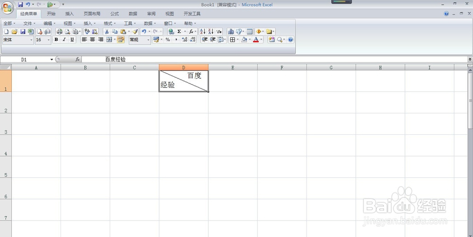
Task: Apply the Filter funnel icon
Action: [219, 31]
